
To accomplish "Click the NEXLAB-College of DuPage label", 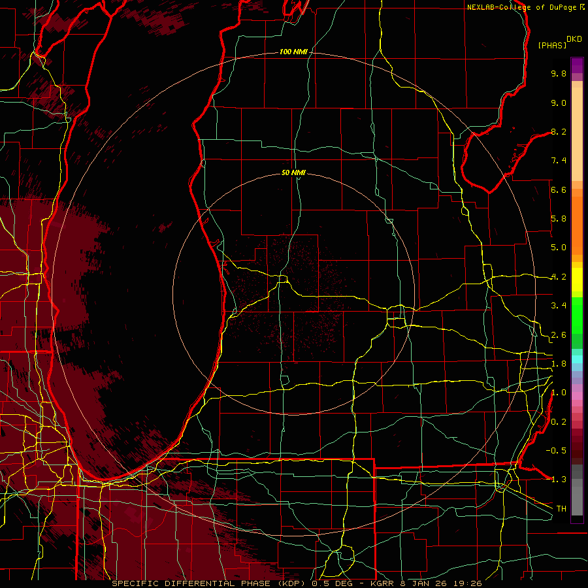I will tap(523, 7).
